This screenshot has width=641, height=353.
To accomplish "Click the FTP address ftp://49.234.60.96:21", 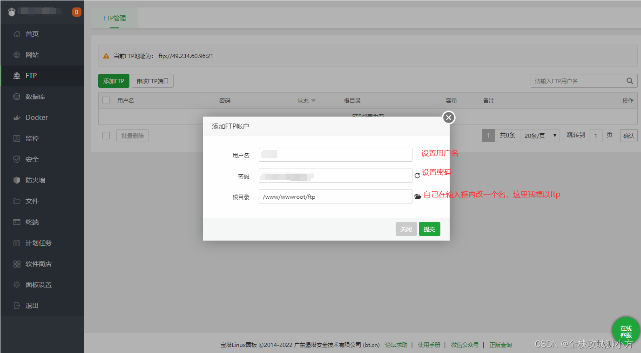I will point(186,56).
